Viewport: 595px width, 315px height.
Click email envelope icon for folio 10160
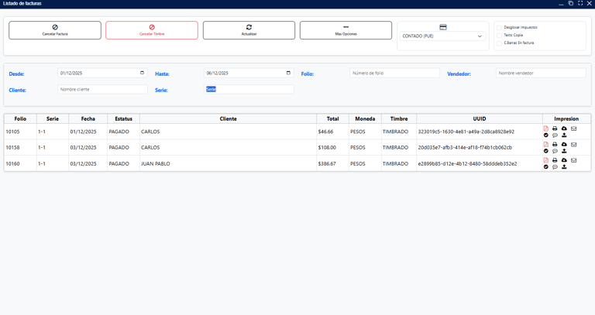pyautogui.click(x=574, y=160)
